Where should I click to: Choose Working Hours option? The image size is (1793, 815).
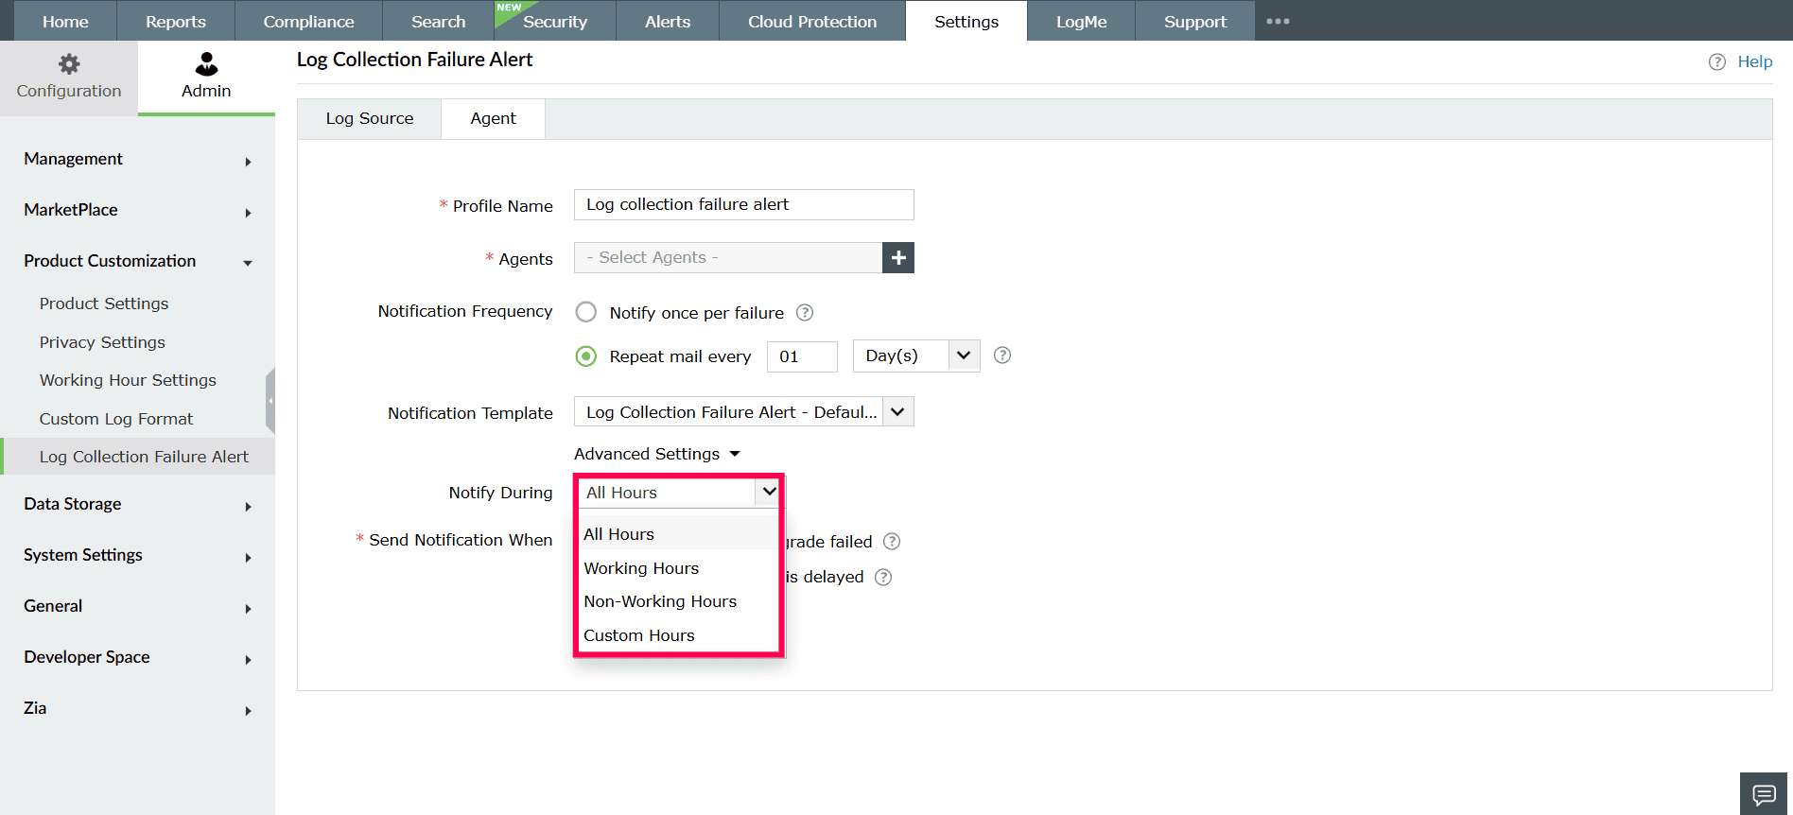677,568
